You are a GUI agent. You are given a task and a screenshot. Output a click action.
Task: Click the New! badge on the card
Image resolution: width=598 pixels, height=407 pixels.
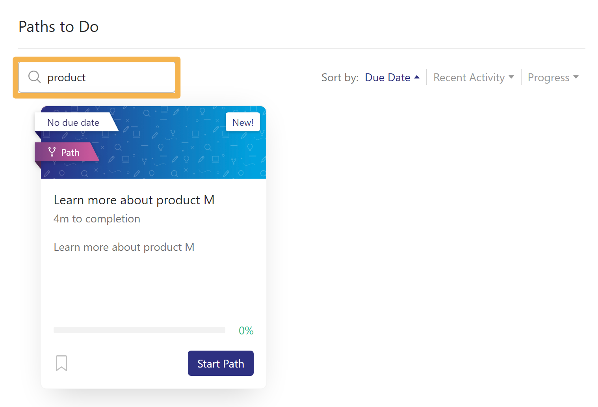[x=243, y=123]
